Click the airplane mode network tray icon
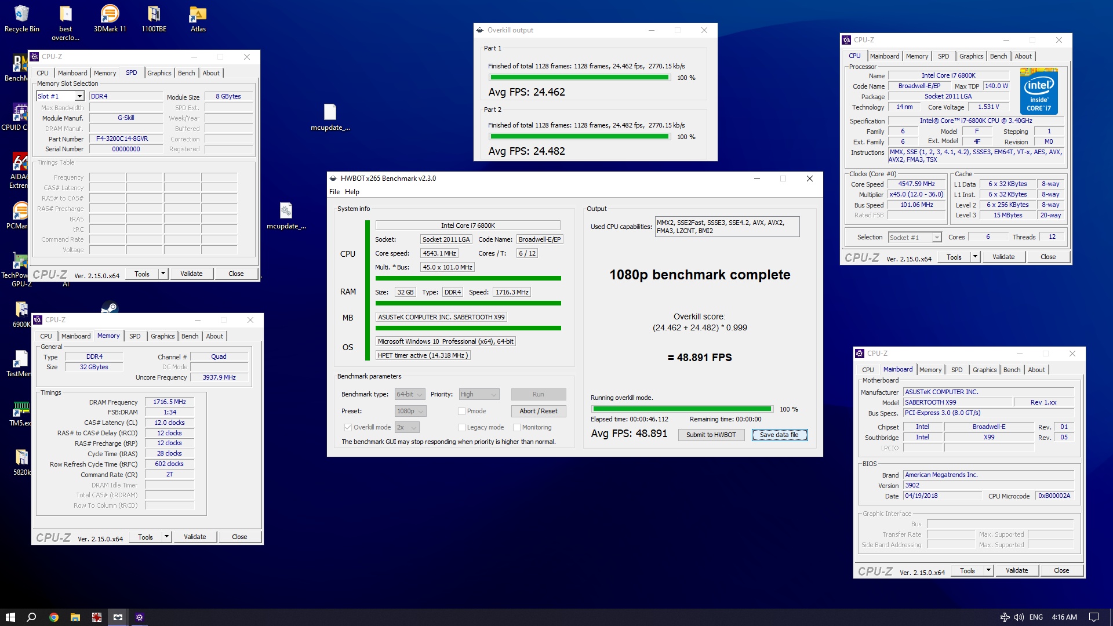This screenshot has width=1113, height=626. [x=1005, y=617]
